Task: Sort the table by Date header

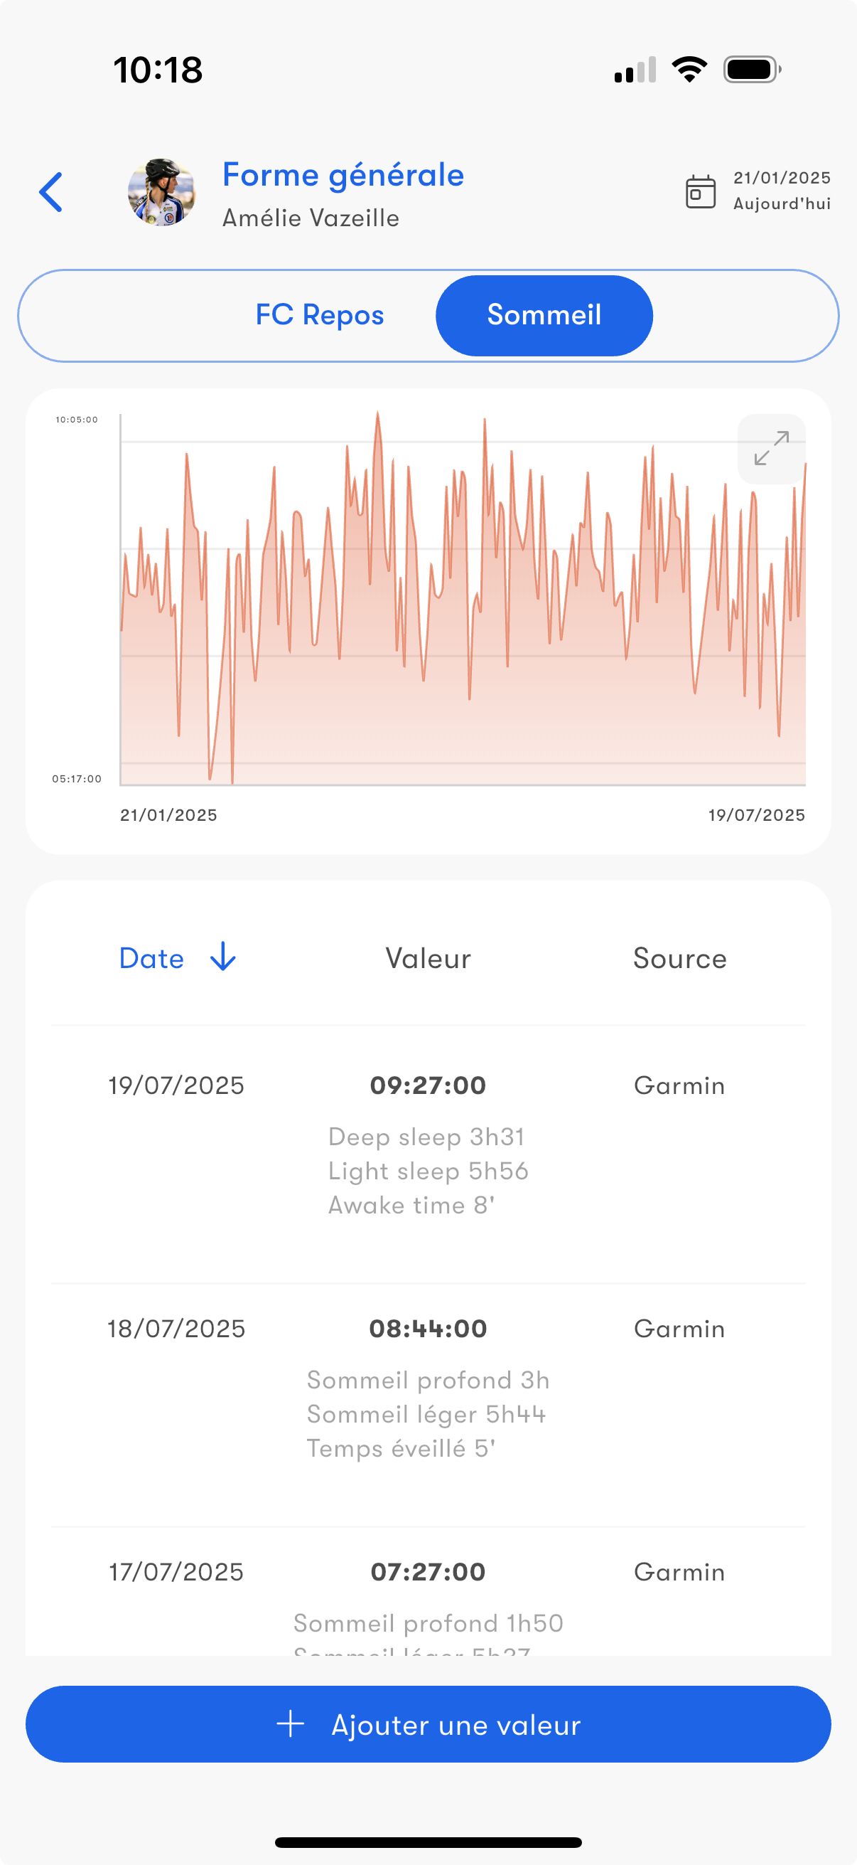Action: [152, 959]
